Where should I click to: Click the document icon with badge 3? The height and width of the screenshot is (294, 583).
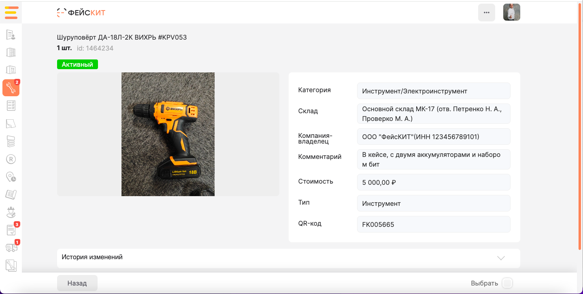(x=11, y=230)
